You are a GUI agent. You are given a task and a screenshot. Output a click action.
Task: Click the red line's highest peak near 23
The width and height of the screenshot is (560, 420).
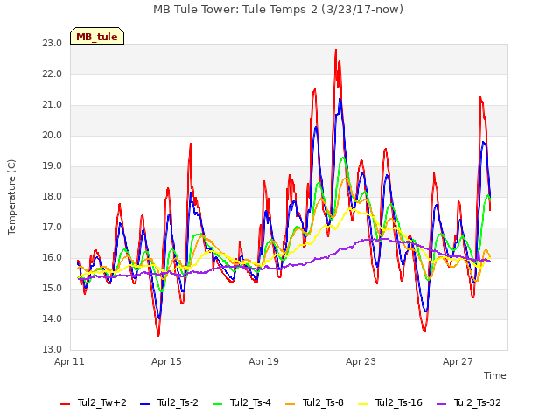pos(336,51)
